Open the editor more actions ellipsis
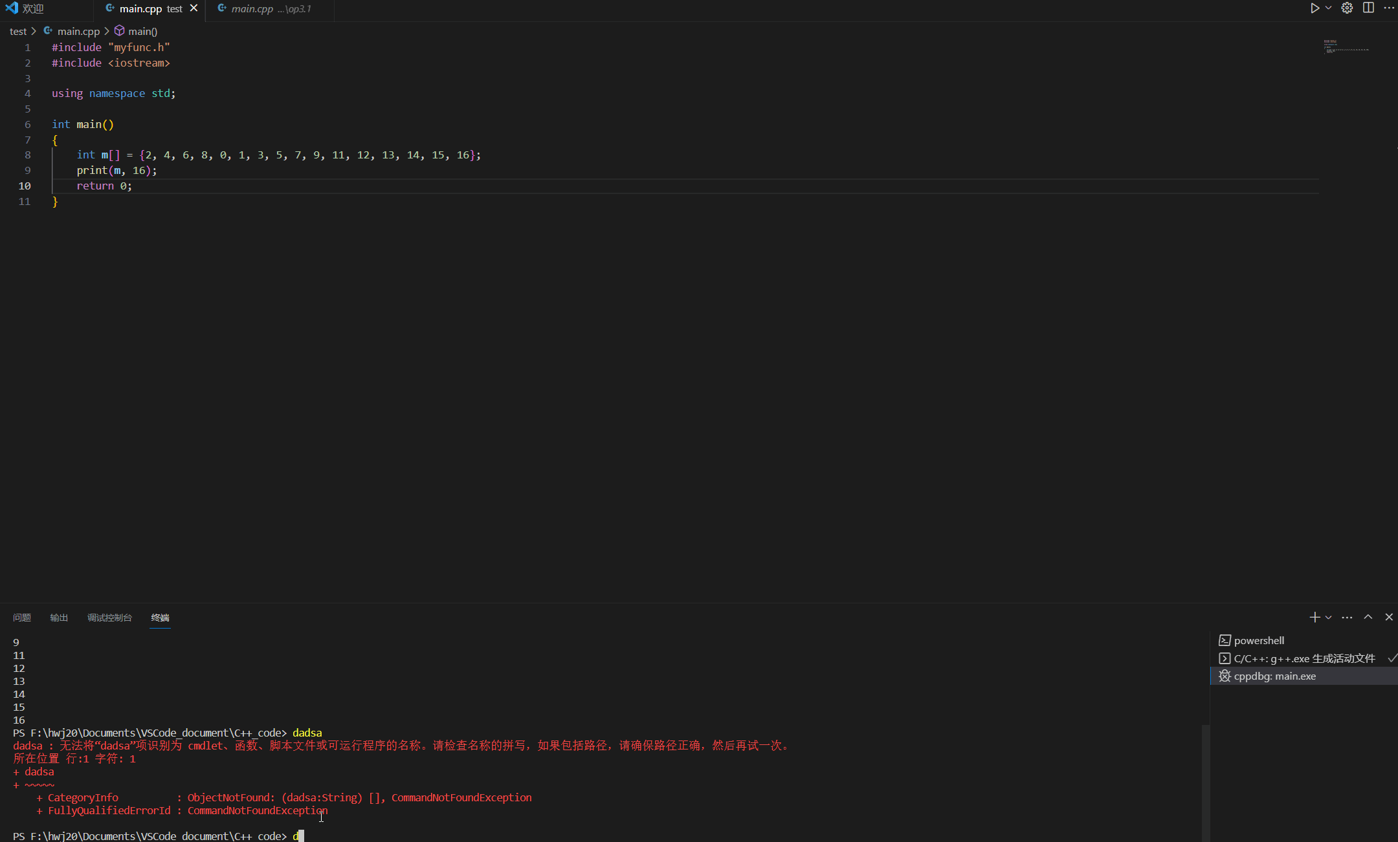Image resolution: width=1398 pixels, height=842 pixels. (1389, 8)
